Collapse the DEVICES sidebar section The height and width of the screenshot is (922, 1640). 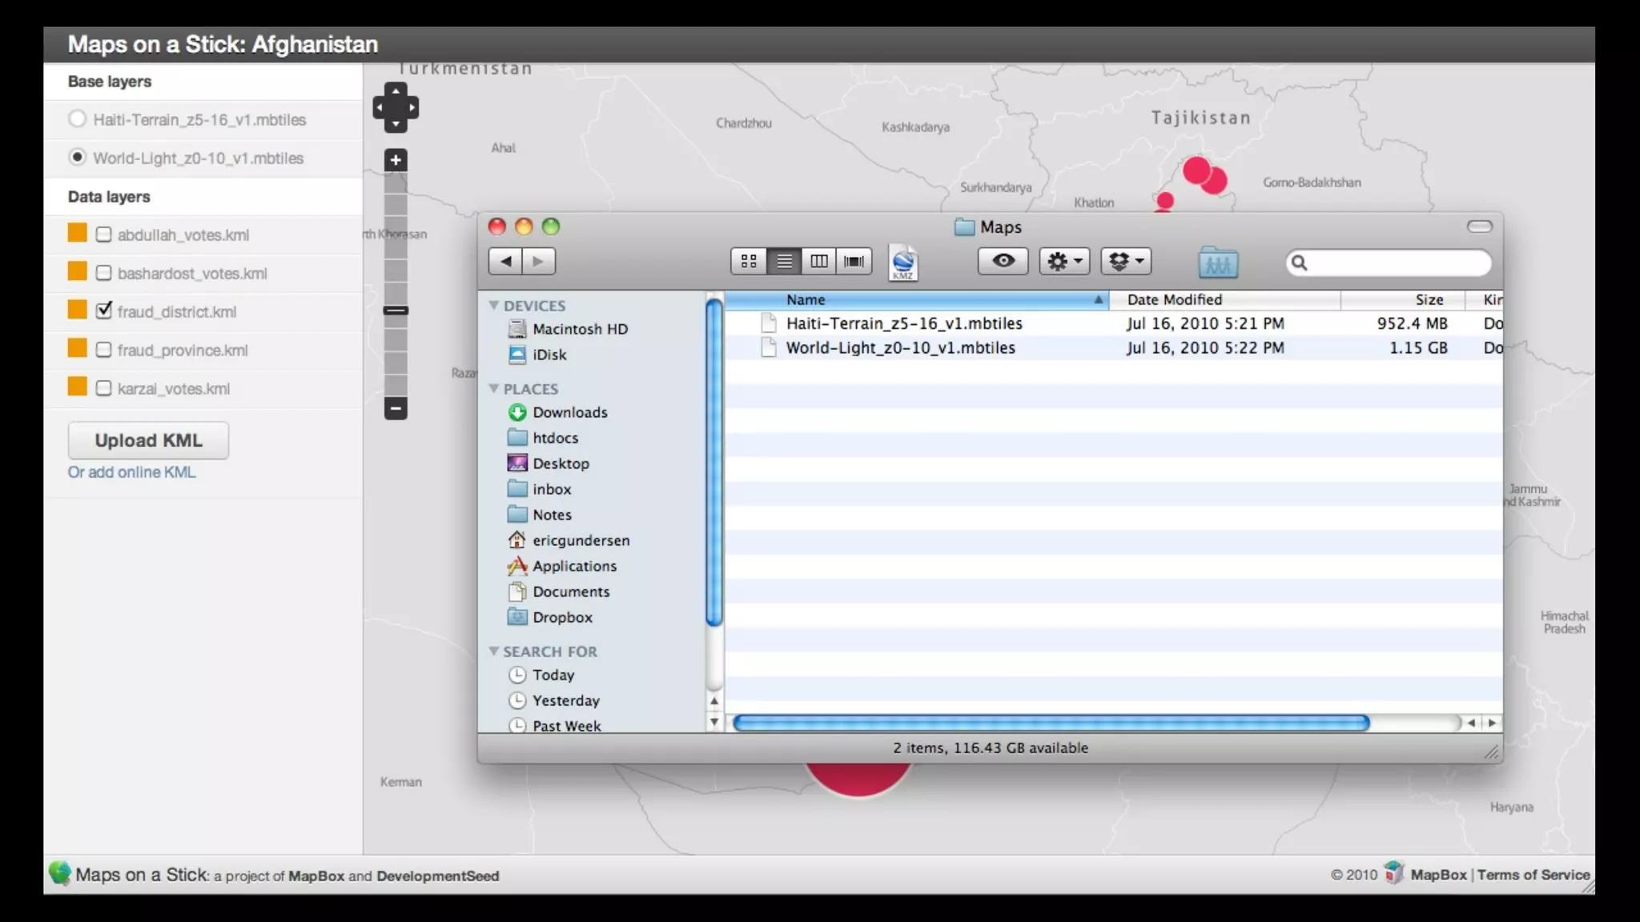(494, 306)
